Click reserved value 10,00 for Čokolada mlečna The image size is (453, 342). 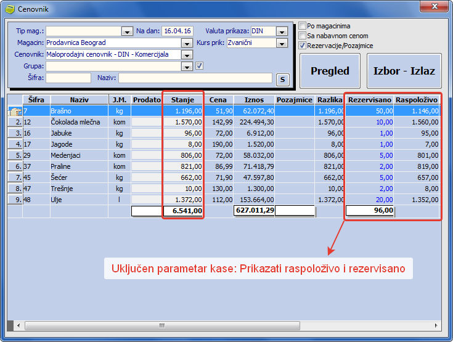click(384, 122)
